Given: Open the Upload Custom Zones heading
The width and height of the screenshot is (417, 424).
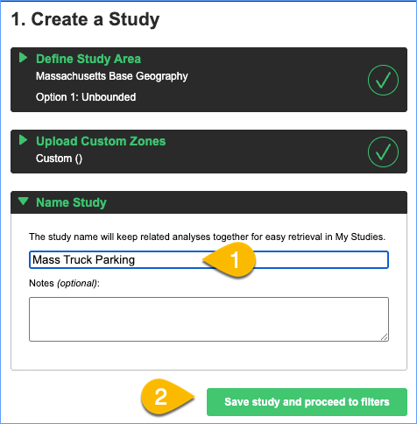Looking at the screenshot, I should 101,141.
